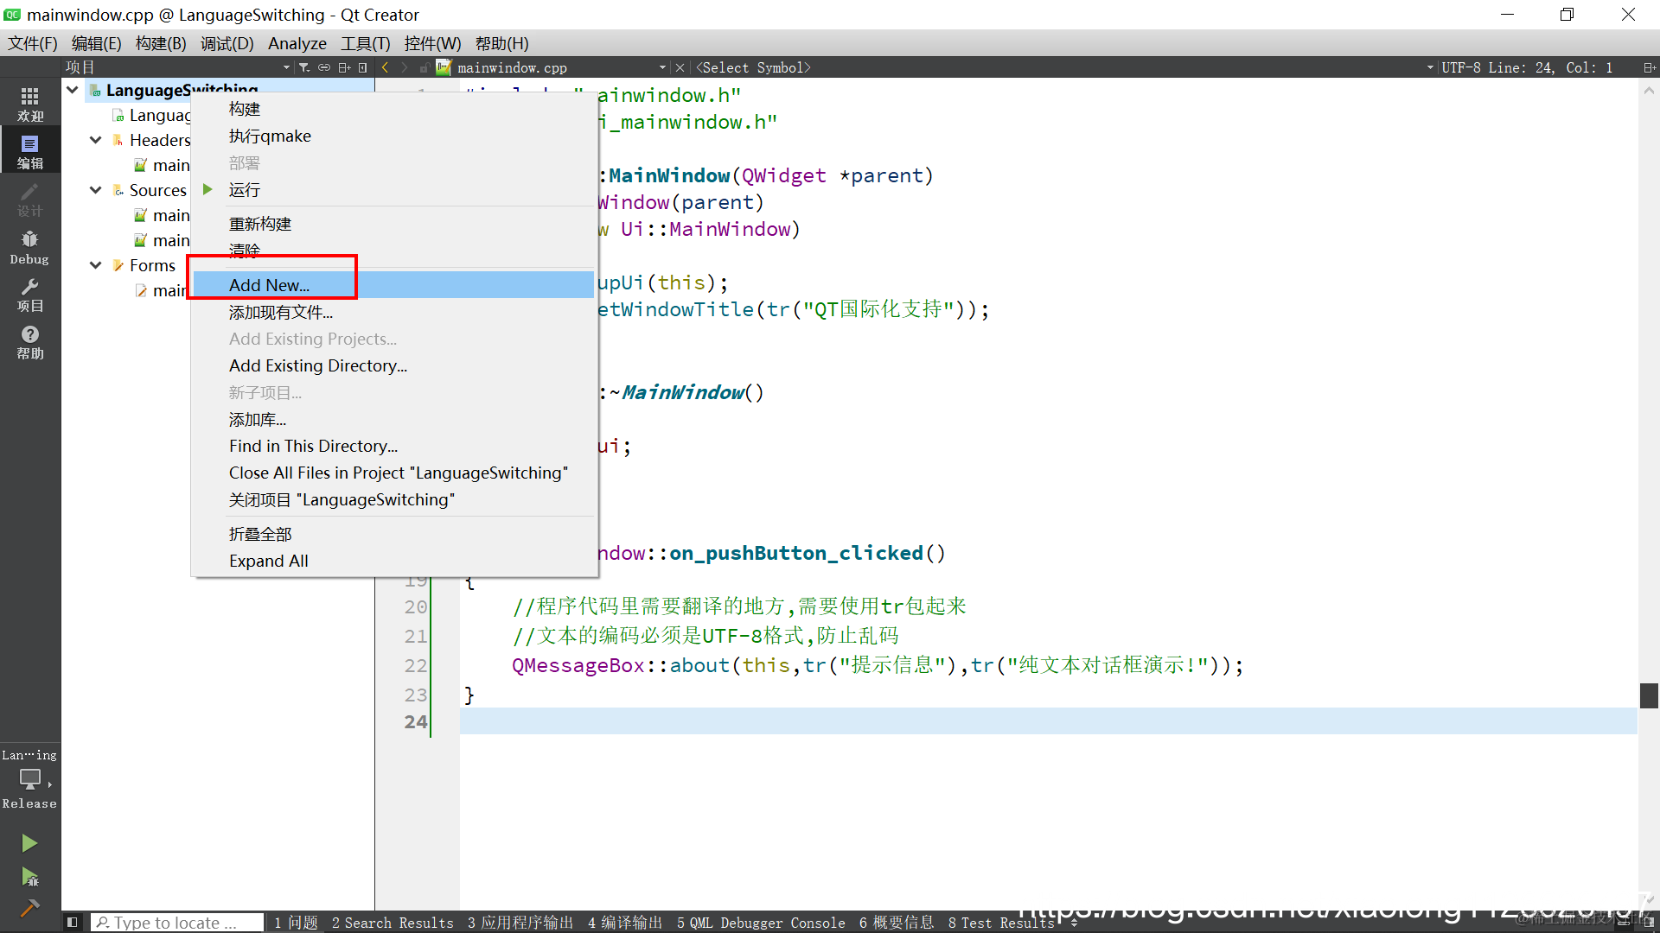Image resolution: width=1660 pixels, height=933 pixels.
Task: Select Close All Files in Project entry
Action: (x=394, y=473)
